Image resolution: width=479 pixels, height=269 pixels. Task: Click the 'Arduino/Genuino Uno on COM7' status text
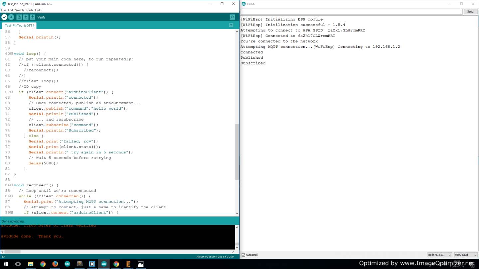pyautogui.click(x=215, y=257)
